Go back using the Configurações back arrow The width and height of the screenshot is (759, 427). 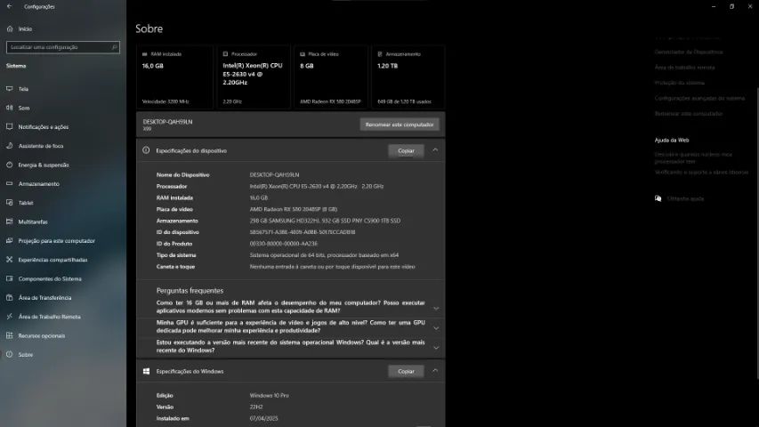coord(9,6)
